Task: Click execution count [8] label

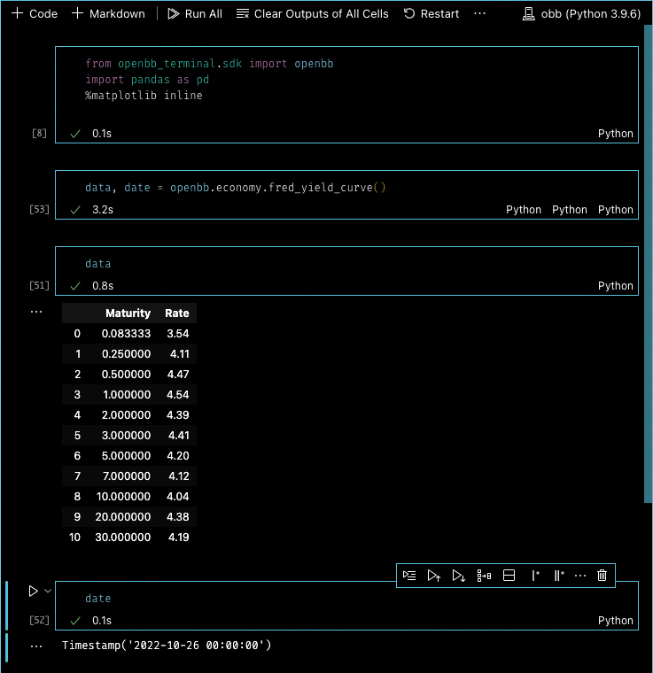Action: [39, 133]
